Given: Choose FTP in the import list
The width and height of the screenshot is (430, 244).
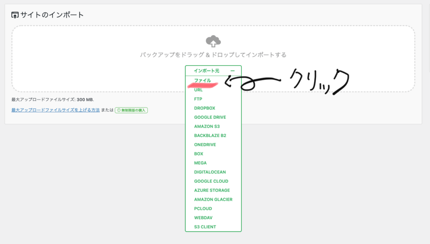Looking at the screenshot, I should [198, 99].
